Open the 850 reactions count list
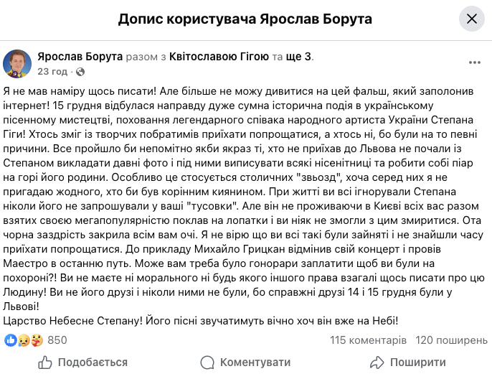Image resolution: width=492 pixels, height=379 pixels. 57,340
